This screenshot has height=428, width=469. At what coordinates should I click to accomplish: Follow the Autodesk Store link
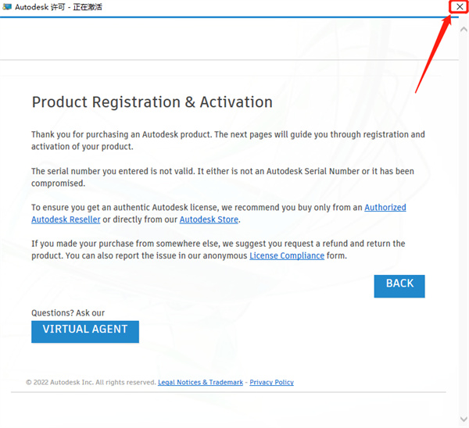[x=209, y=219]
